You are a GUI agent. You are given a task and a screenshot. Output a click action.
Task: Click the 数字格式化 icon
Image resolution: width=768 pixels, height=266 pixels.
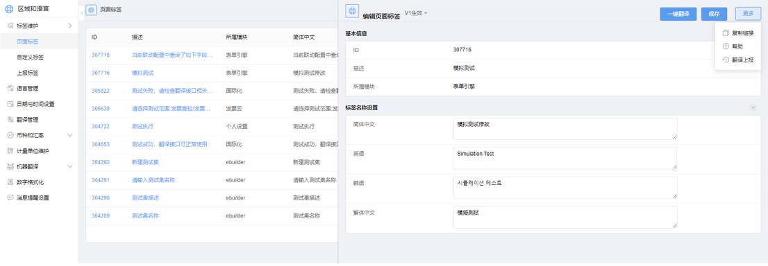(11, 182)
